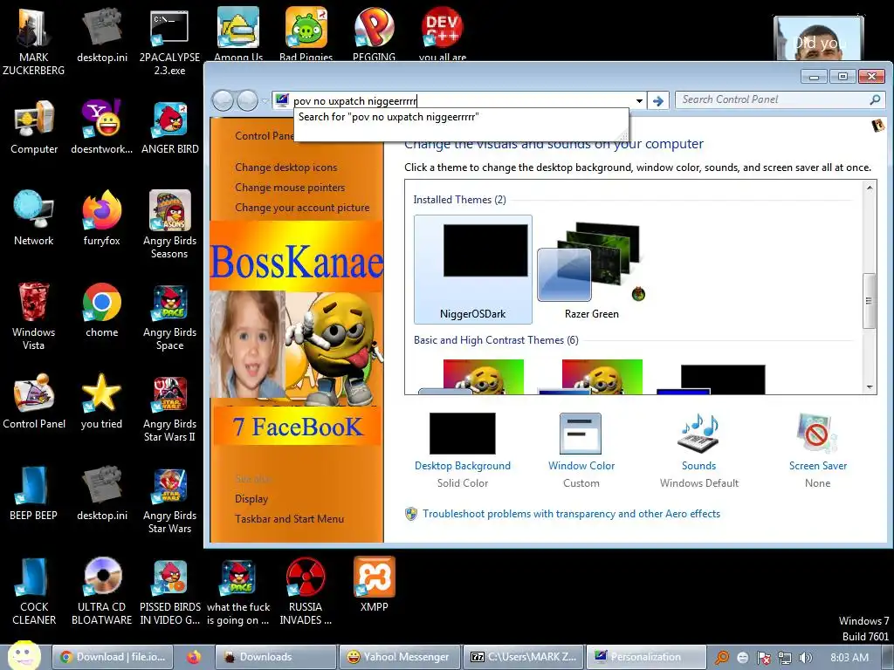The width and height of the screenshot is (894, 670).
Task: Click the Personalization taskbar button
Action: coord(646,657)
